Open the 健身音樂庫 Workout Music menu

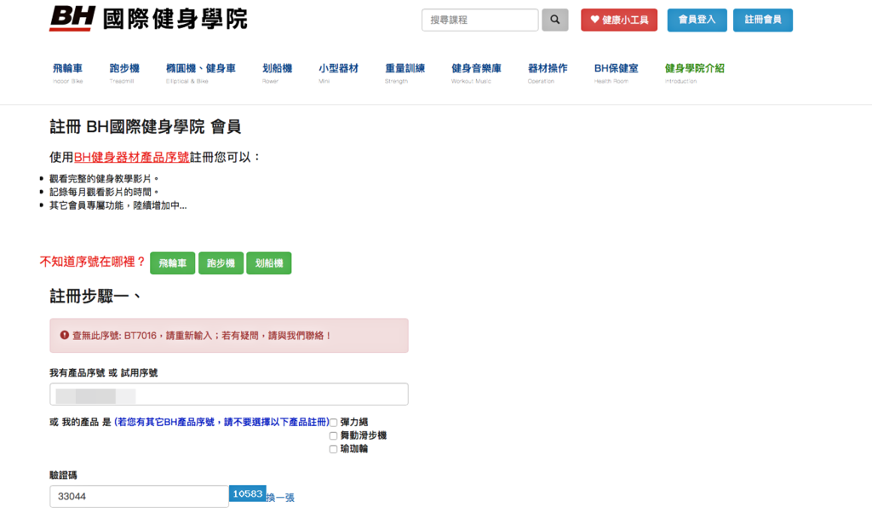[x=476, y=73]
